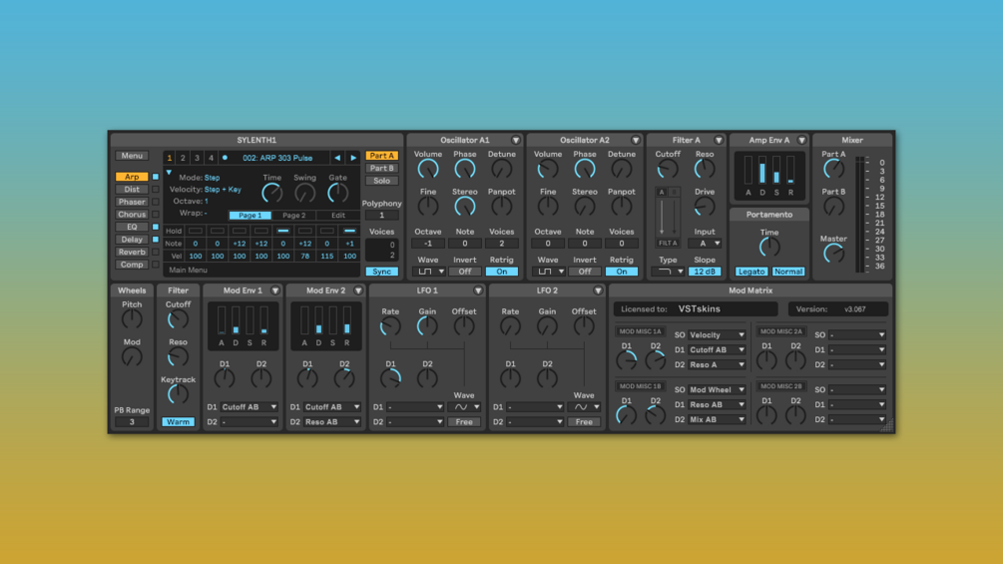This screenshot has width=1003, height=564.
Task: Toggle the Arp effect enable checkbox
Action: [x=156, y=177]
